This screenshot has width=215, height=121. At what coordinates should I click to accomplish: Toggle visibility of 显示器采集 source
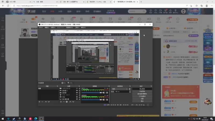click(77, 99)
